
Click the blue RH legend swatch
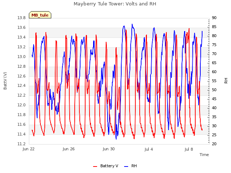tap(126, 166)
